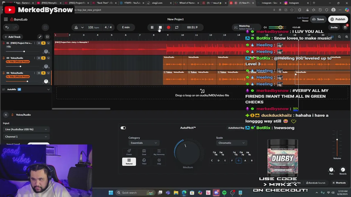Toggle the loop cycle button
Screen dimensions: 351x197
coord(177,27)
